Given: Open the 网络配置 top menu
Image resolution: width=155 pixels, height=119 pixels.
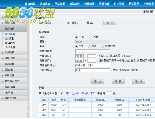Looking at the screenshot, I should click(60, 4).
